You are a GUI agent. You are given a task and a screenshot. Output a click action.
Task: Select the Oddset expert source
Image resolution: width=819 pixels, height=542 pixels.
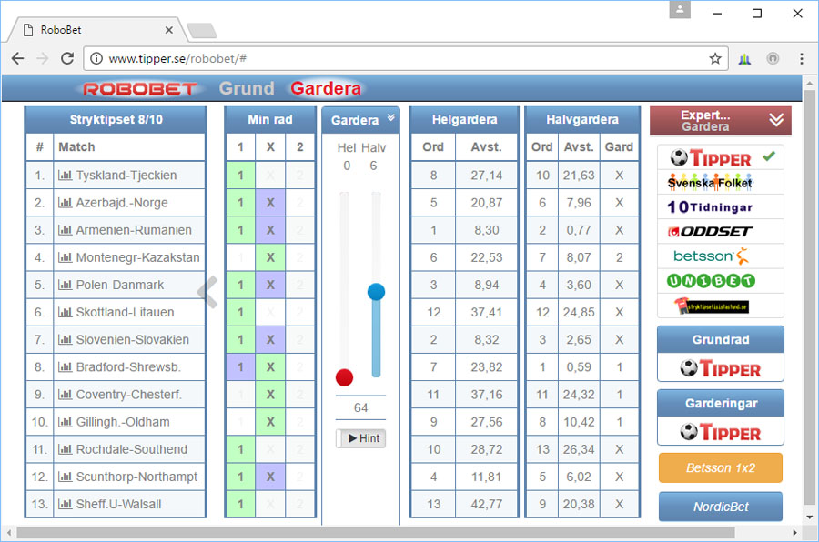pyautogui.click(x=721, y=231)
